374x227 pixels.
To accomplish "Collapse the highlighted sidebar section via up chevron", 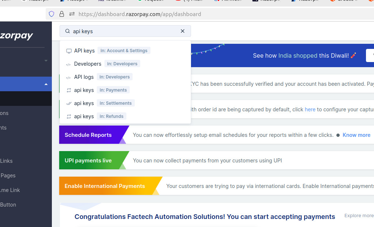I will (x=46, y=84).
